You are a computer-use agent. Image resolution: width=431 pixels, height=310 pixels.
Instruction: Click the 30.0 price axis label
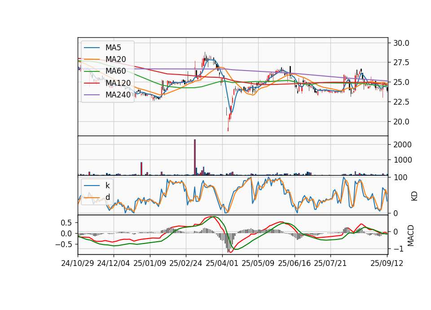tap(401, 43)
